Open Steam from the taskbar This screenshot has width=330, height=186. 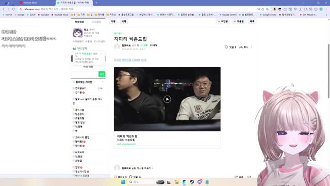[192, 182]
